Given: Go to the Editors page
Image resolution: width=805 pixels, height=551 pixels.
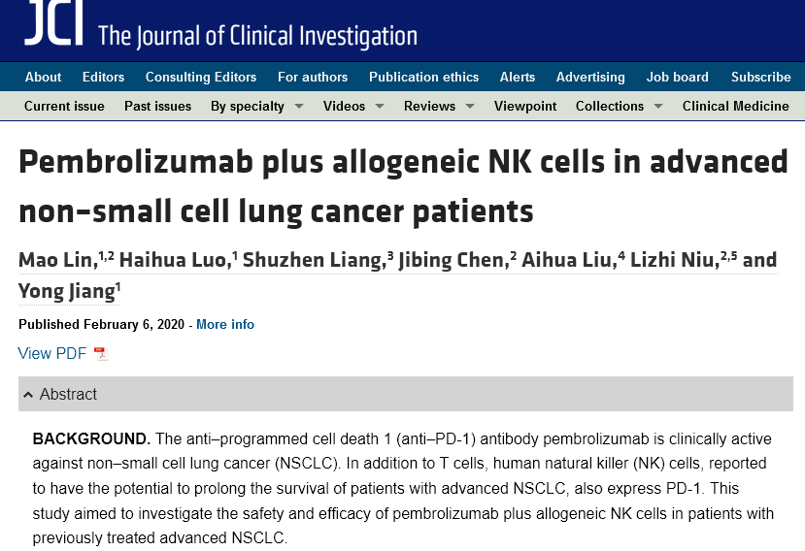Looking at the screenshot, I should [103, 77].
